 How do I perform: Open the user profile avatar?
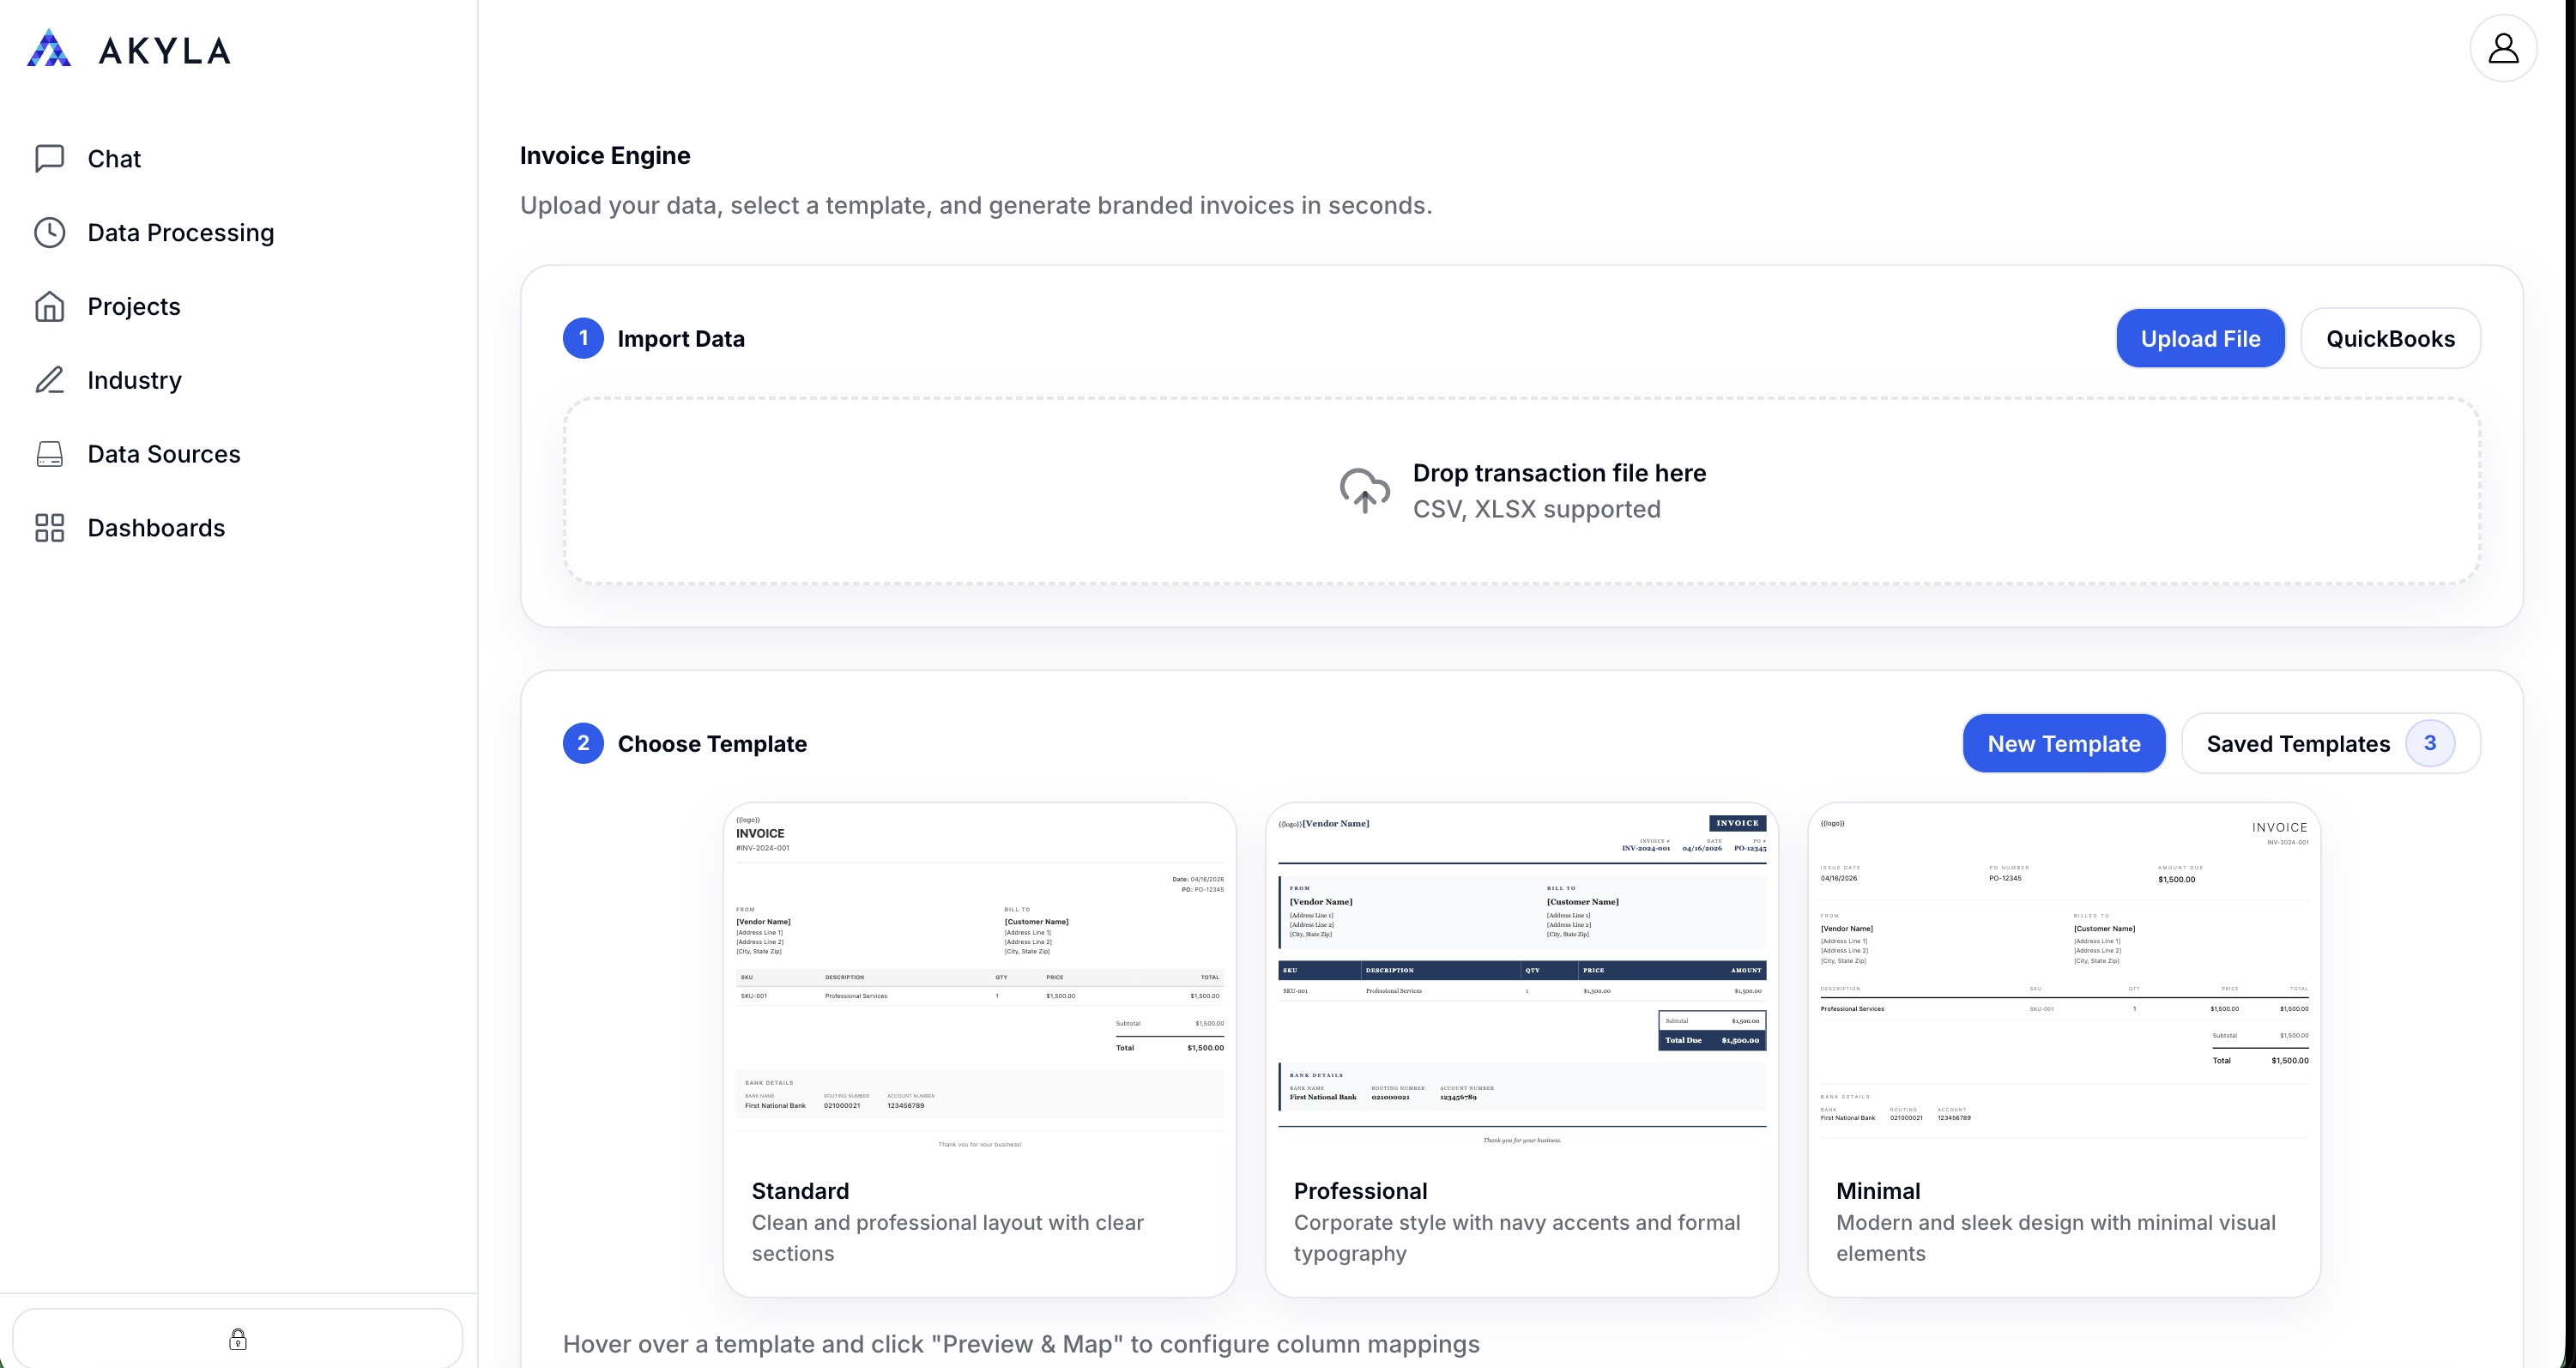pos(2503,47)
